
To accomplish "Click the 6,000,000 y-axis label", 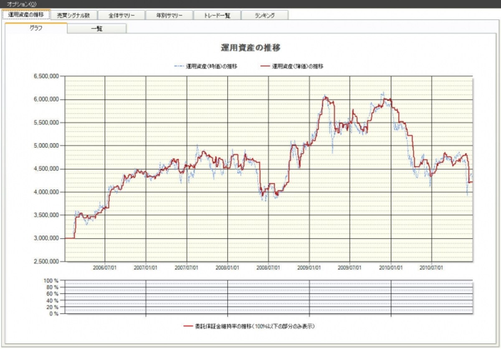I will [x=46, y=99].
